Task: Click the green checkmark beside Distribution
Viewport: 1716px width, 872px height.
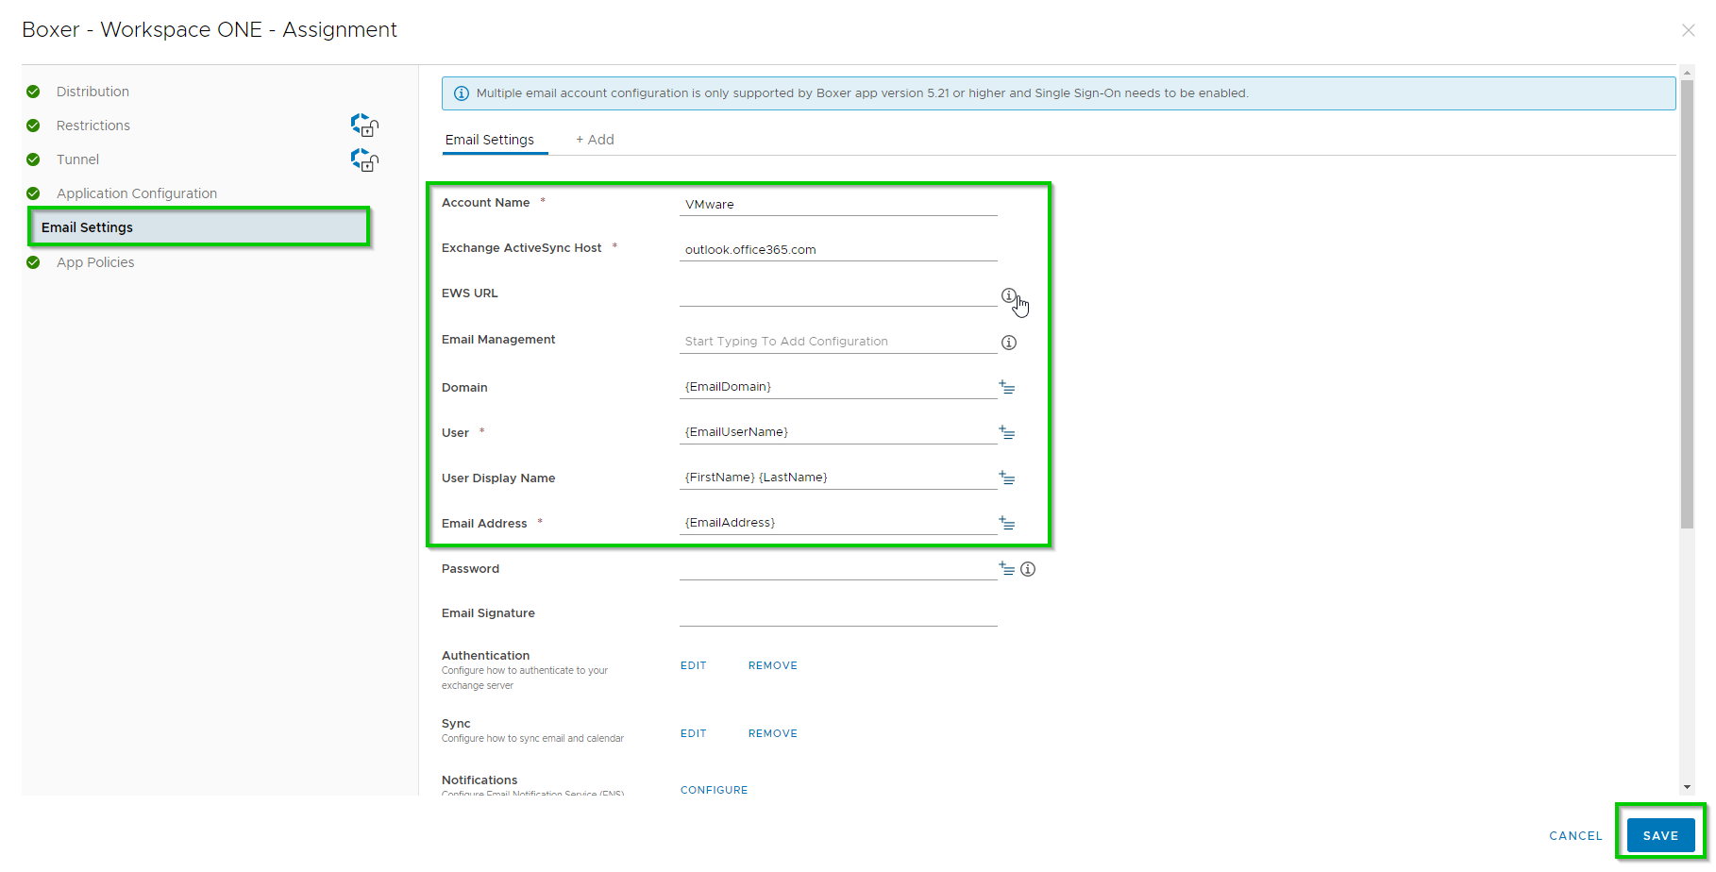Action: point(33,91)
